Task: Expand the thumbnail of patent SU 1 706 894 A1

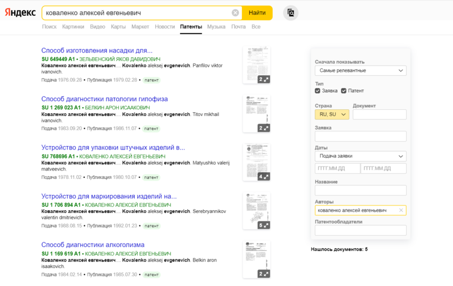Action: coord(264,225)
